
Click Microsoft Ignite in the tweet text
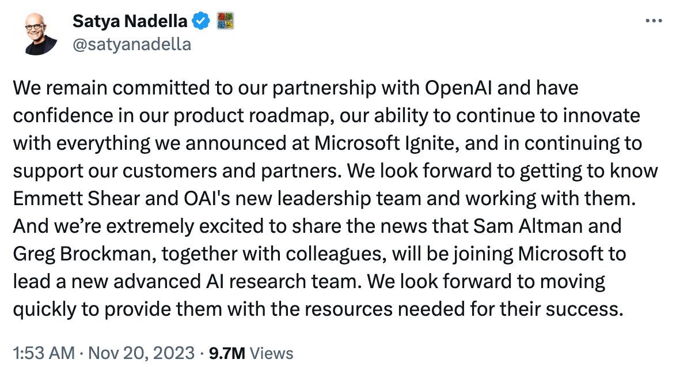tap(386, 143)
